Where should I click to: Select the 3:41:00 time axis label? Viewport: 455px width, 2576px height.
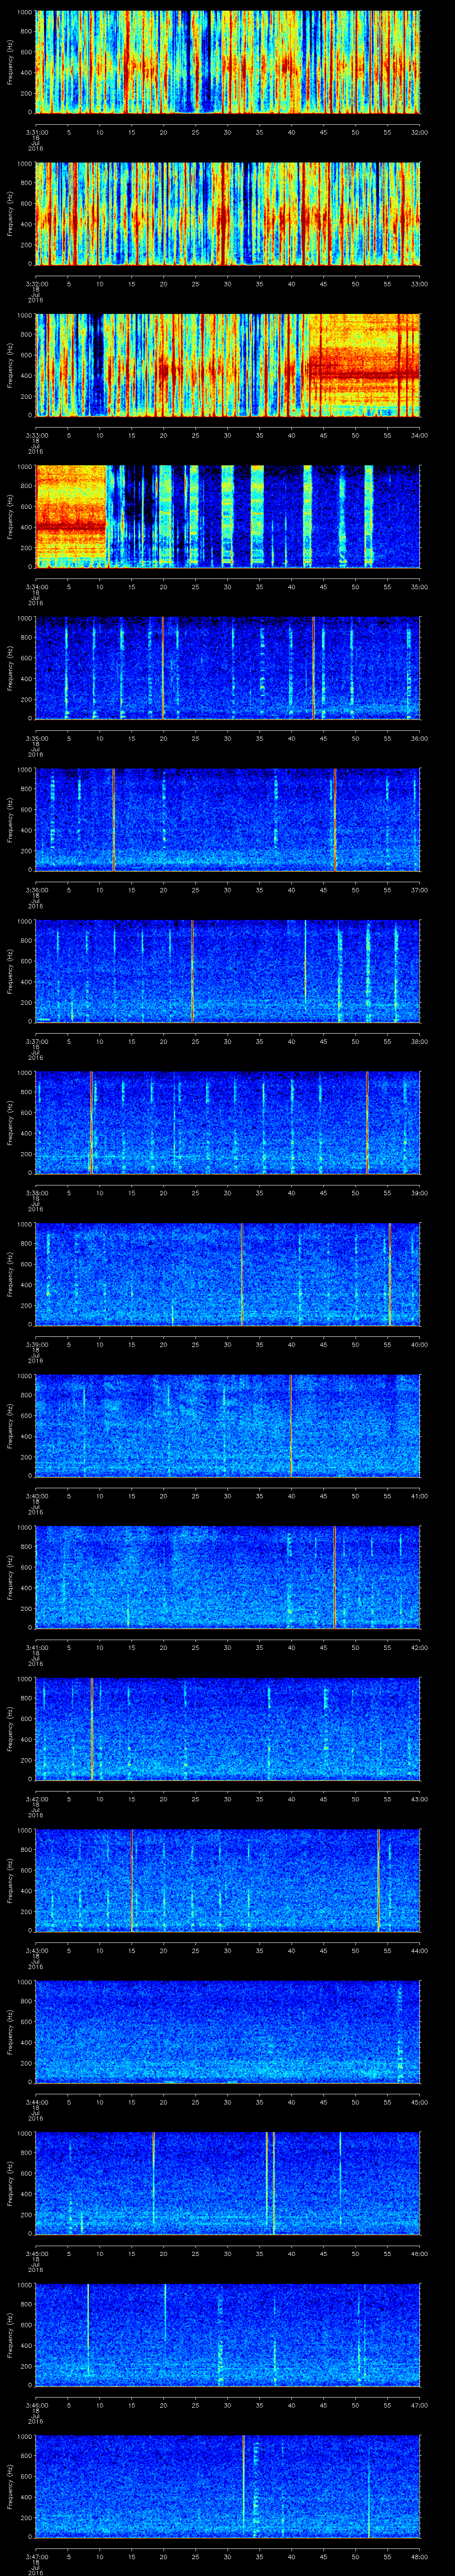pyautogui.click(x=37, y=1647)
